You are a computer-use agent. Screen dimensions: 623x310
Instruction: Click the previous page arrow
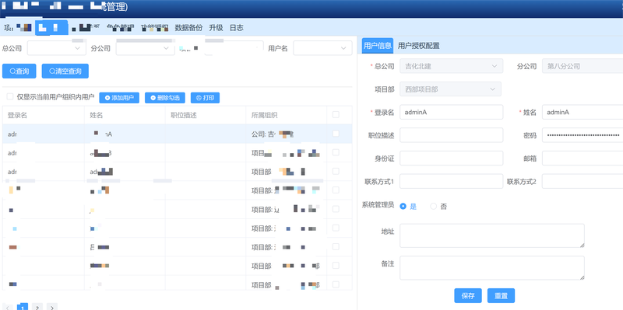tap(9, 307)
